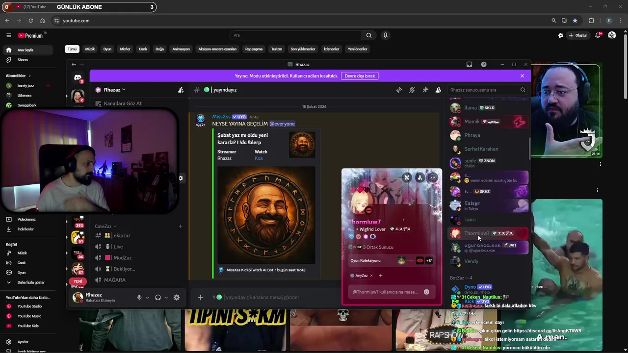Viewport: 628px width, 353px height.
Task: Open Discord help question mark icon
Action: coord(484,64)
